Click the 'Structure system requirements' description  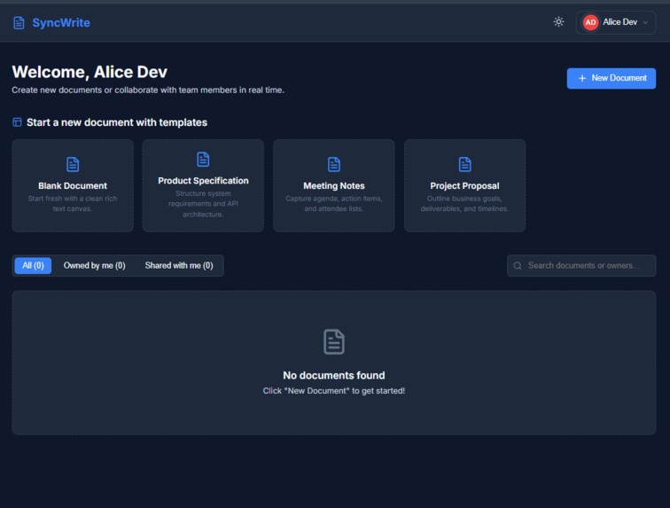203,204
